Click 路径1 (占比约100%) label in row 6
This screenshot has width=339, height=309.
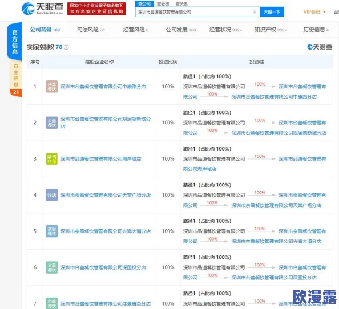coord(207,257)
